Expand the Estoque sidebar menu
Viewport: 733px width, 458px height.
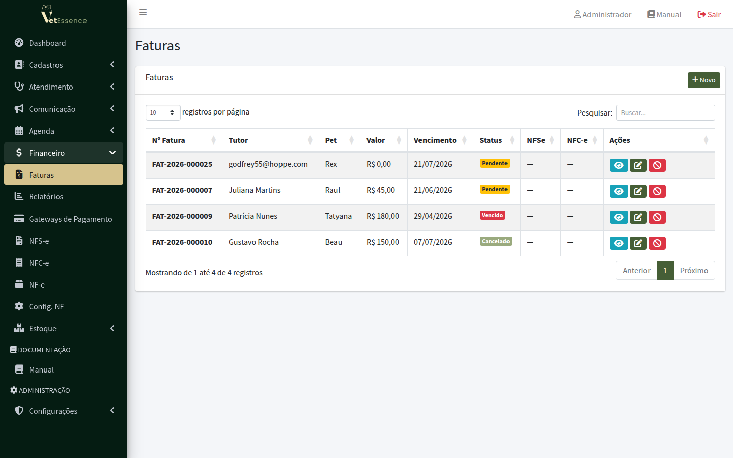pos(64,328)
